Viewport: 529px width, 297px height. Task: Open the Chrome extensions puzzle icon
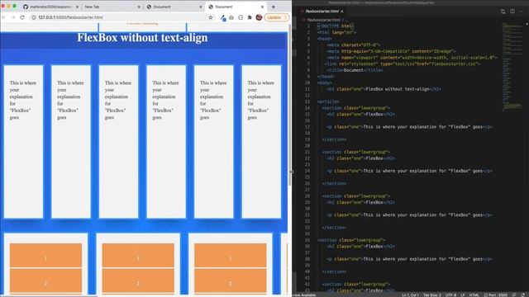[x=250, y=17]
